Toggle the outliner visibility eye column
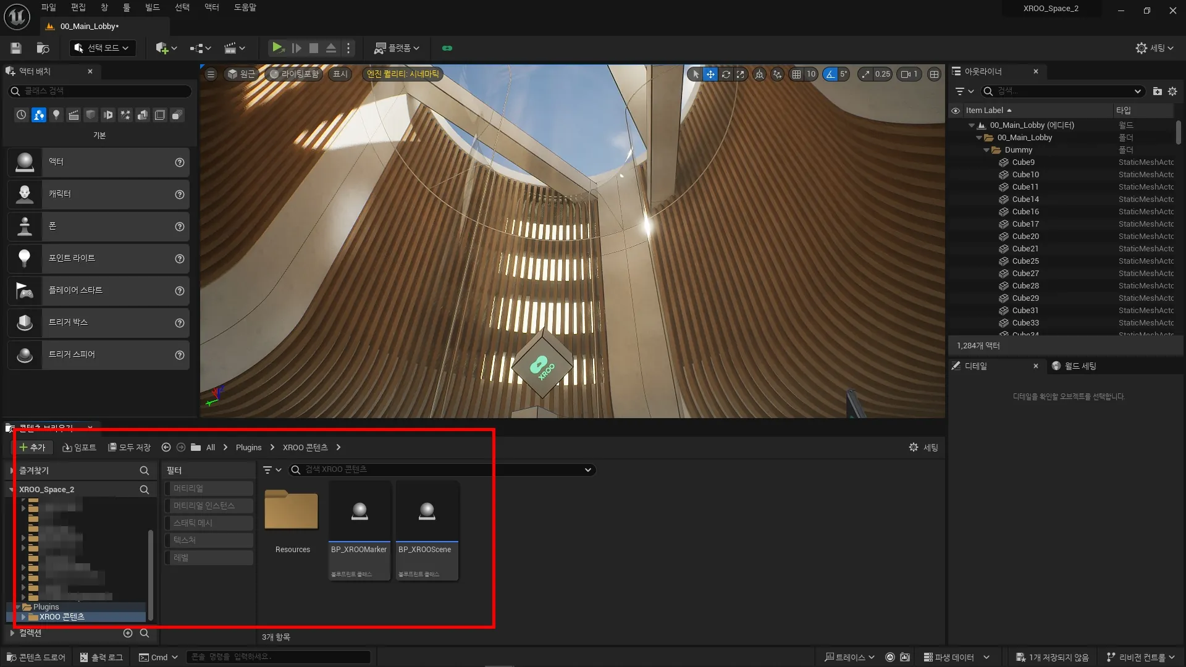Screen dimensions: 1186x667 click(x=956, y=111)
